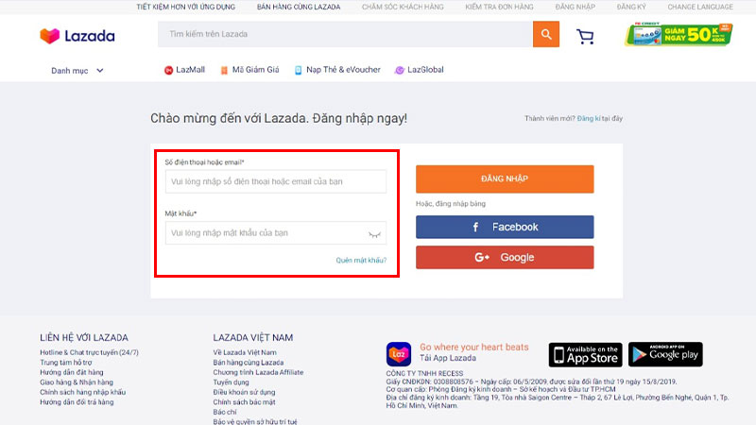This screenshot has height=425, width=756.
Task: Log in with the Google button
Action: [x=505, y=257]
